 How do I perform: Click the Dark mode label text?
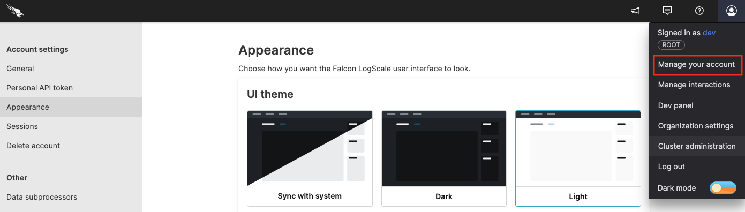(x=677, y=188)
